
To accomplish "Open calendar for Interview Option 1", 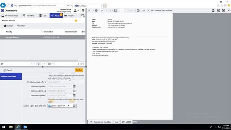I will pyautogui.click(x=74, y=86).
